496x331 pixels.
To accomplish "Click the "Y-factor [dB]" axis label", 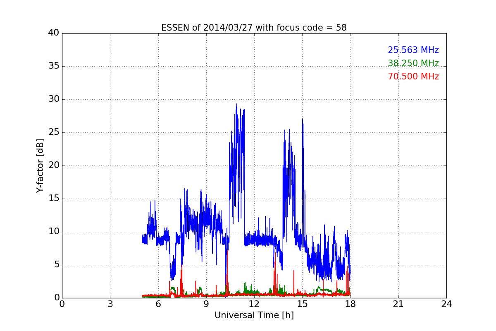I will click(40, 165).
